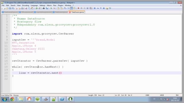
Task: Open user defined language dialog icon
Action: (74, 8)
